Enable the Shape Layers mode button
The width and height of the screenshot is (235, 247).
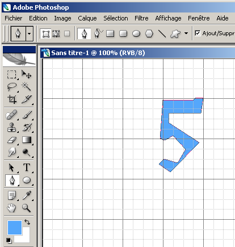point(45,34)
